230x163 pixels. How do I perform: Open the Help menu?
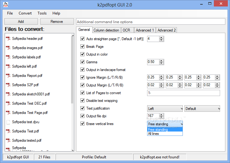click(56, 13)
